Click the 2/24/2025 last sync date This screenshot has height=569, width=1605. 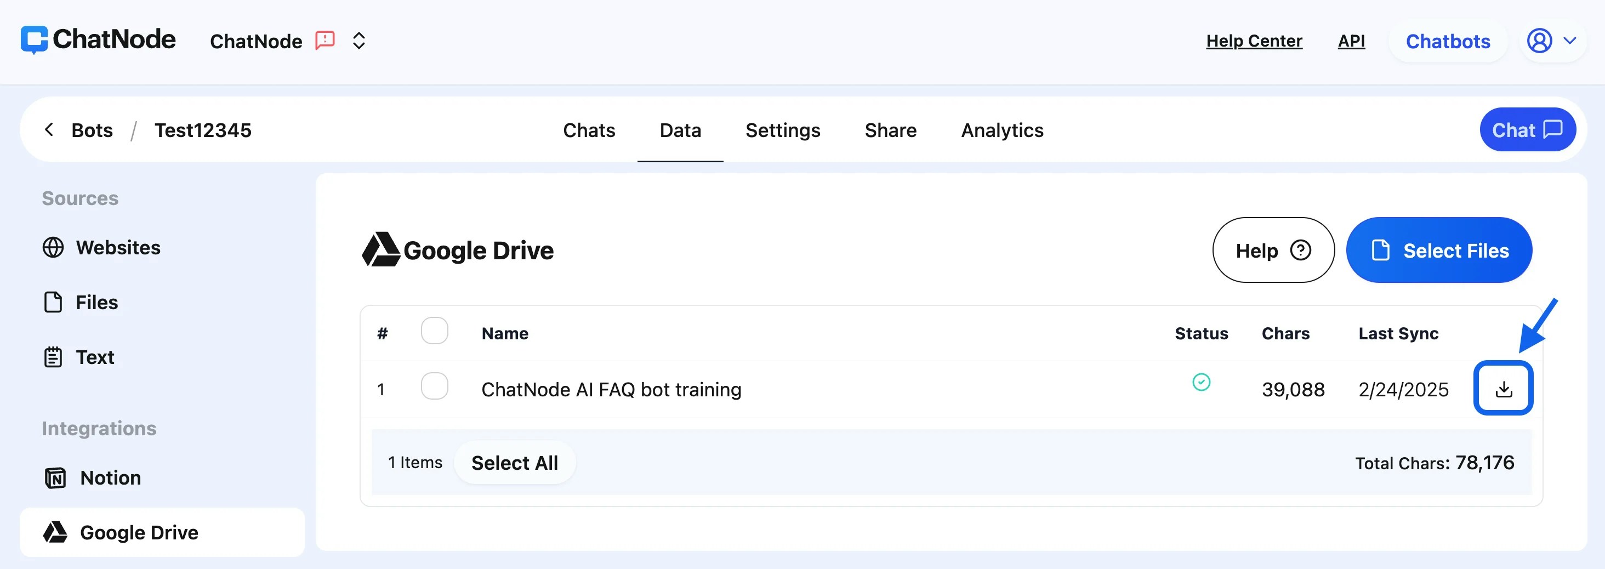tap(1403, 390)
